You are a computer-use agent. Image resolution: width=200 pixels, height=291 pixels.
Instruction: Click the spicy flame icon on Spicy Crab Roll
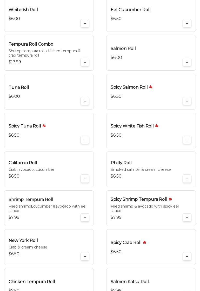[145, 242]
